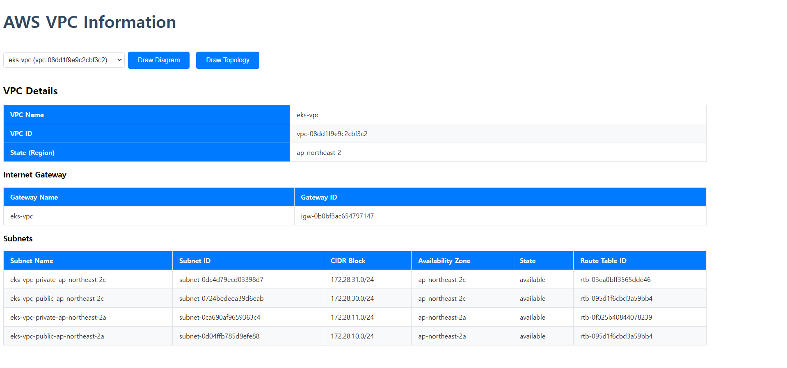
Task: Click the Internet Gateway heading
Action: [x=35, y=175]
